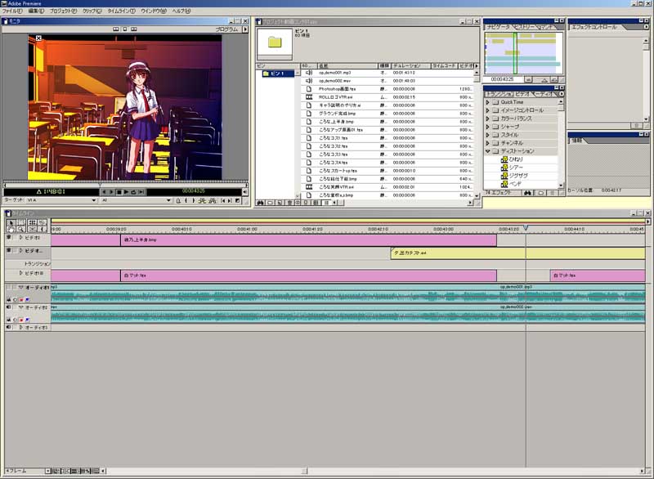Go to the previous edit in the monitor
Image resolution: width=654 pixels, height=479 pixels.
pyautogui.click(x=222, y=200)
